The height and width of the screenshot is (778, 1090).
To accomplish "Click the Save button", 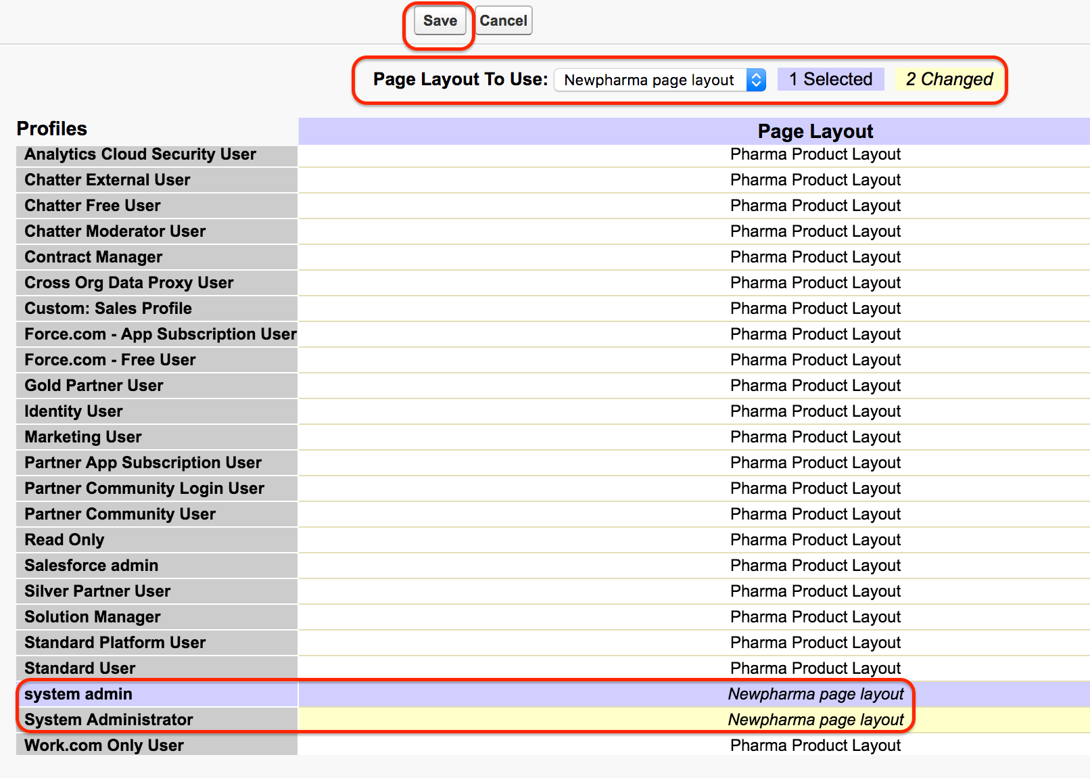I will 439,20.
